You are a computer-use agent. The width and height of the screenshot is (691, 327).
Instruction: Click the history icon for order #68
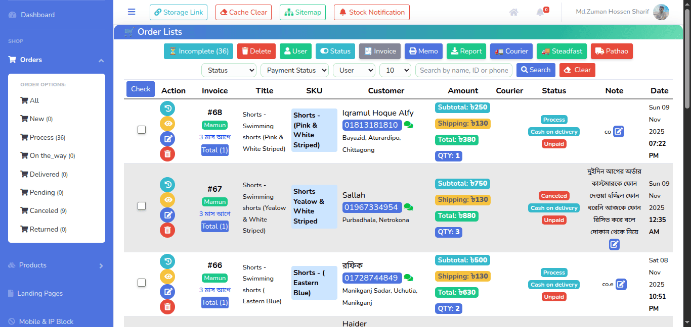pyautogui.click(x=167, y=108)
